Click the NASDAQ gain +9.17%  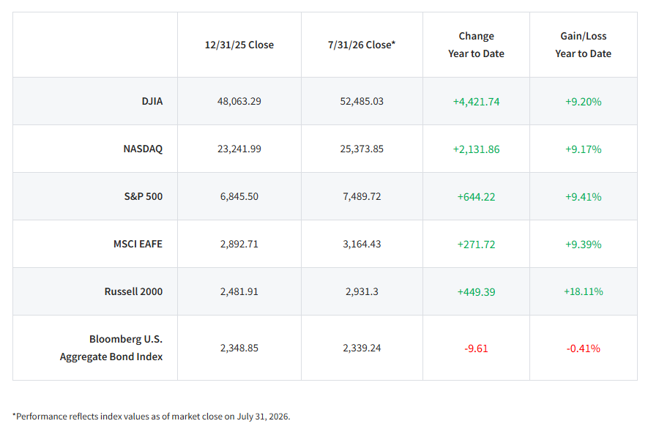[584, 149]
